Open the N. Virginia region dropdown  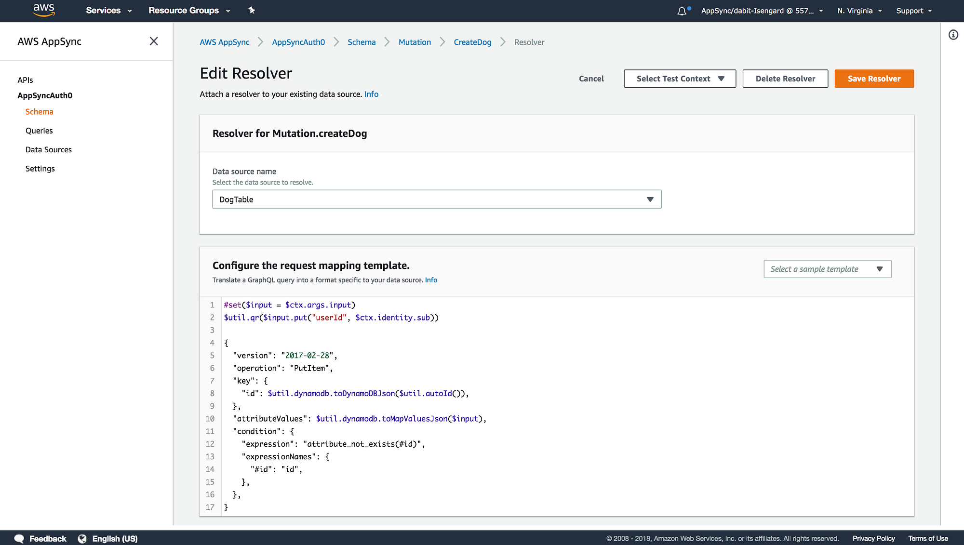click(x=859, y=11)
